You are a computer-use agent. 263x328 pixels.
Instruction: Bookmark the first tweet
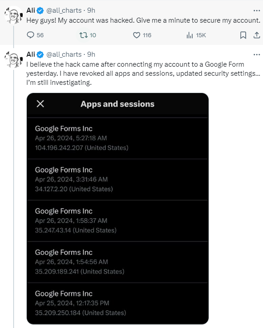[243, 35]
